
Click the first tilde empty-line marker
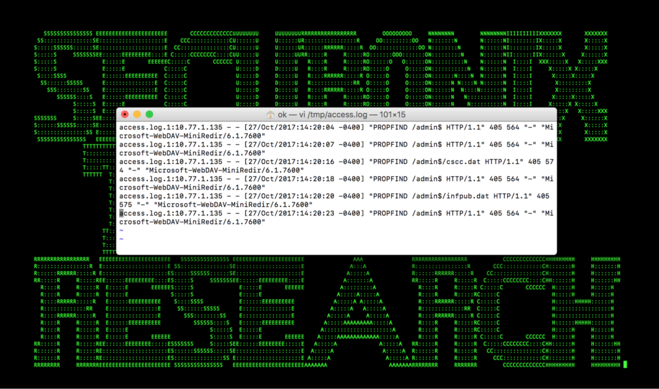(x=122, y=230)
